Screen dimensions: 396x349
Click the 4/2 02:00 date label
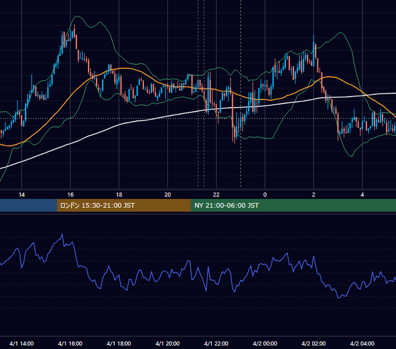[313, 343]
